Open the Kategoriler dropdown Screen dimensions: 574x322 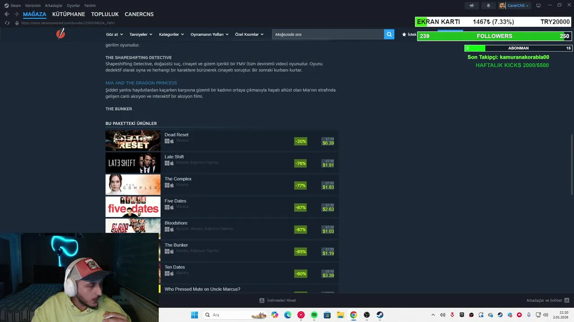coord(171,34)
